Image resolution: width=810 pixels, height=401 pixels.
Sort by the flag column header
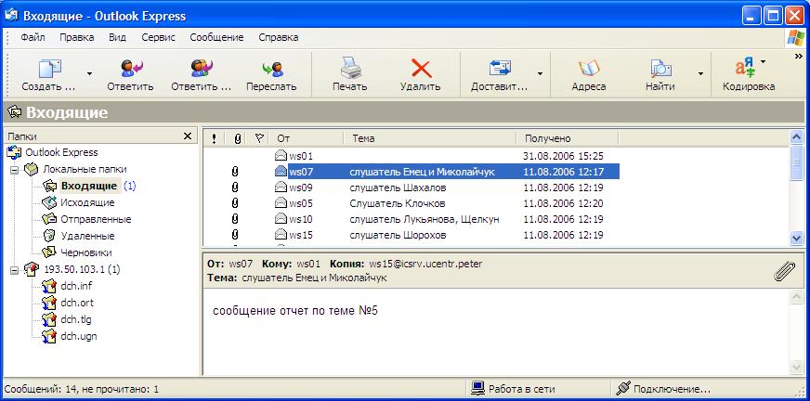point(259,138)
